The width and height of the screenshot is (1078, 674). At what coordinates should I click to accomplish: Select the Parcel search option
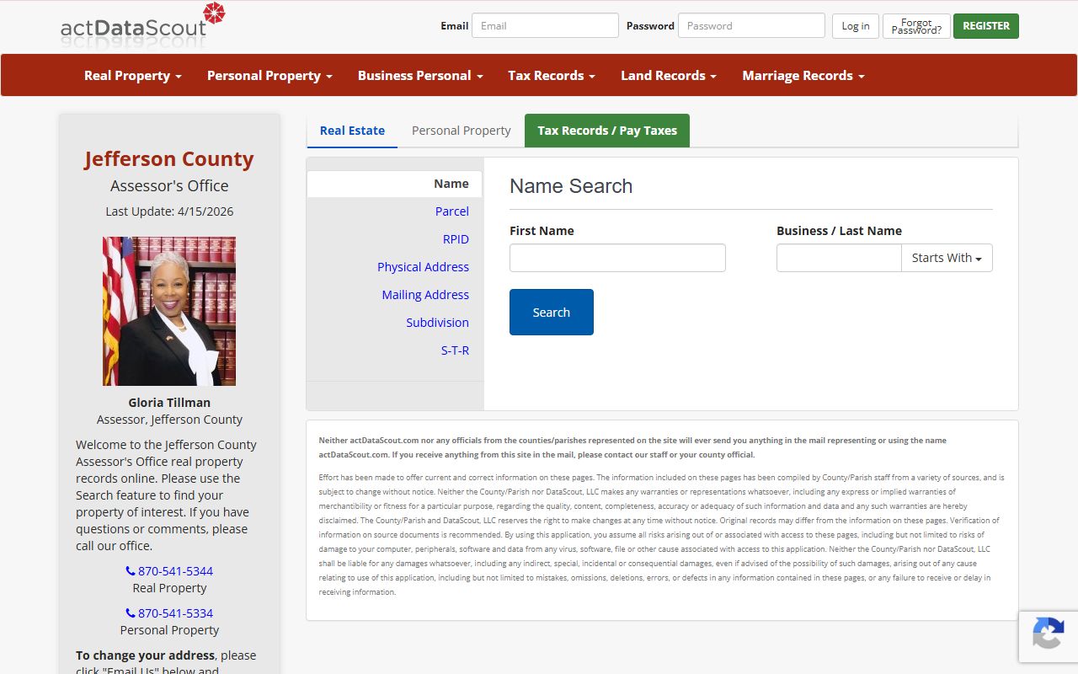452,211
